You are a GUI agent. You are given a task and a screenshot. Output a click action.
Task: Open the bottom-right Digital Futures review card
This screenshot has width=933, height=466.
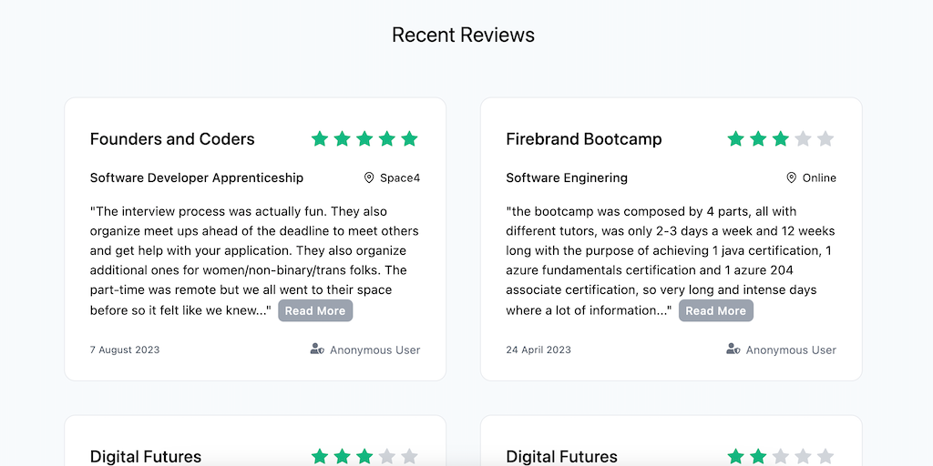pos(561,456)
